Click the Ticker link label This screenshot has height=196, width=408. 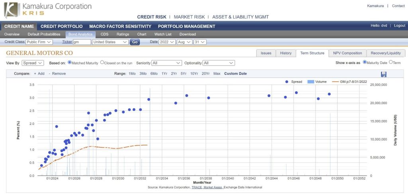[67, 42]
